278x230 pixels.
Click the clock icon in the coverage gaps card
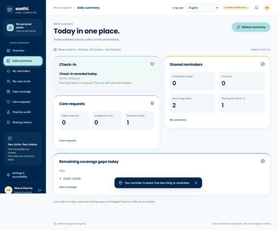pos(262,161)
